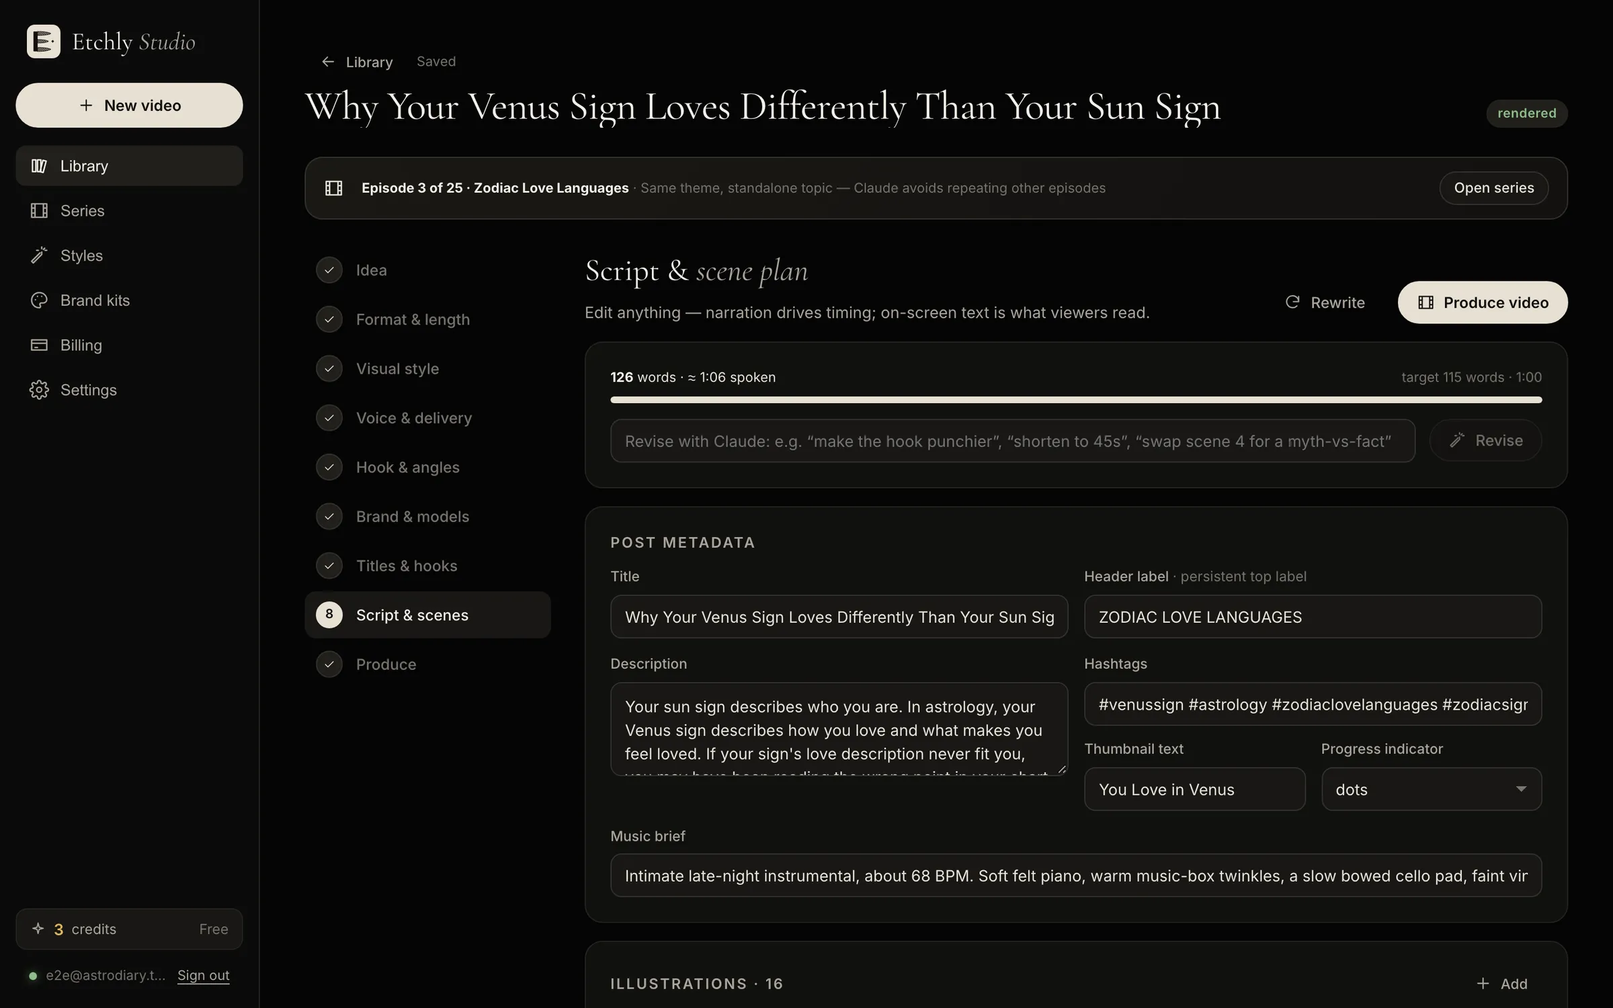Viewport: 1613px width, 1008px height.
Task: Start a New video
Action: tap(129, 106)
